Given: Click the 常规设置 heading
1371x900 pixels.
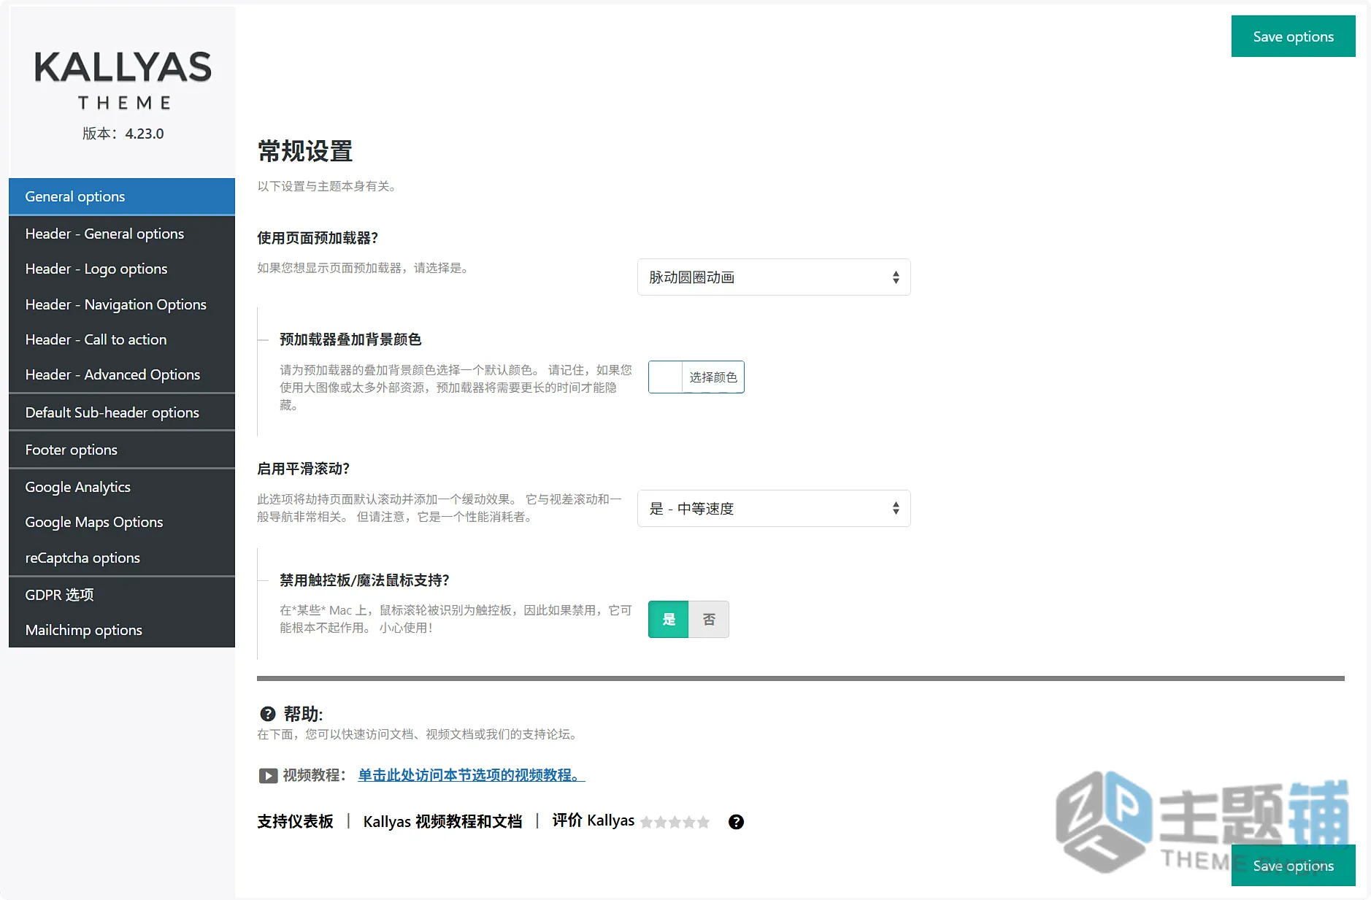Looking at the screenshot, I should click(305, 152).
